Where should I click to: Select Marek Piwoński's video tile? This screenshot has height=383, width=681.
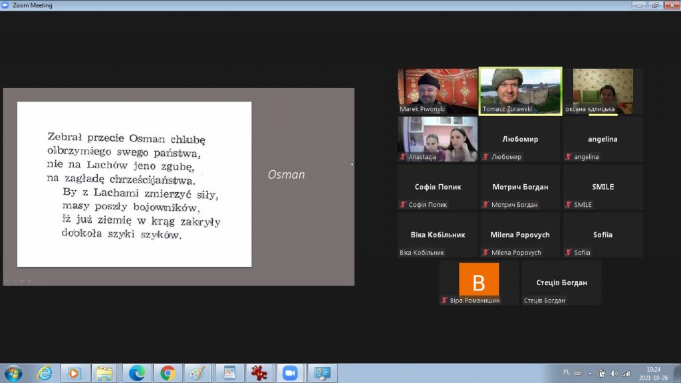[438, 90]
